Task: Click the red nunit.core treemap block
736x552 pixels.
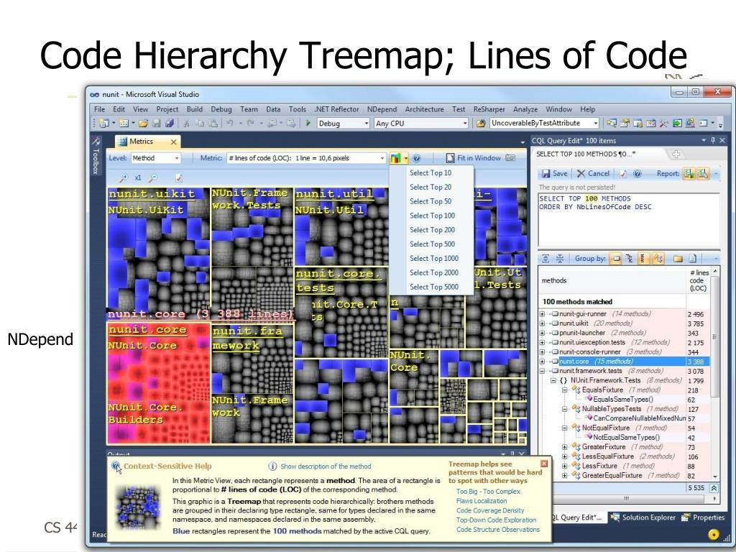Action: pos(158,382)
